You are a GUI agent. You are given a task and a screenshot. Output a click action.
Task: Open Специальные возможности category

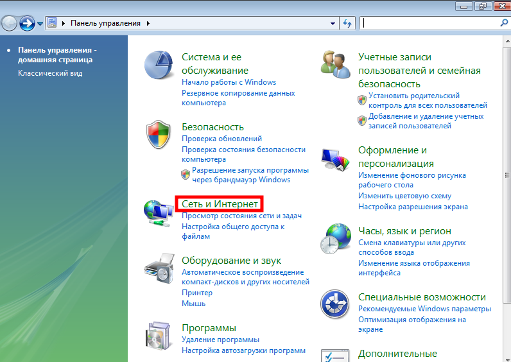(x=422, y=297)
